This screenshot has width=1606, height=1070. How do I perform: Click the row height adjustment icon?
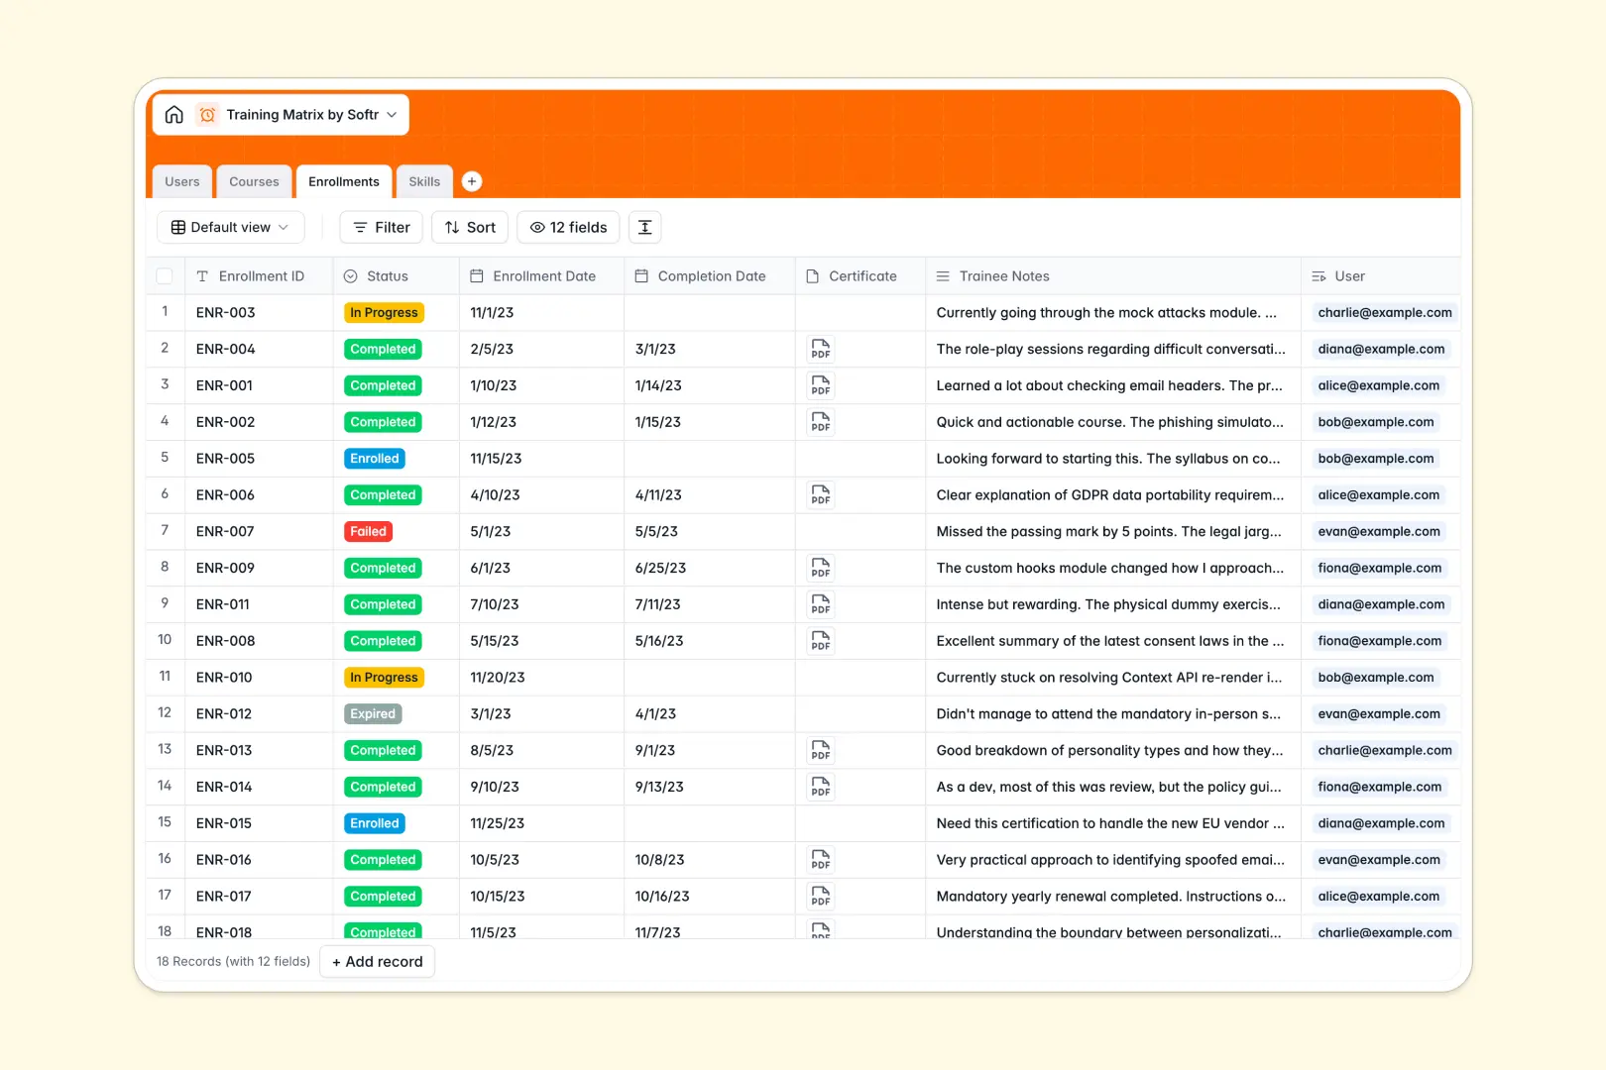[644, 227]
